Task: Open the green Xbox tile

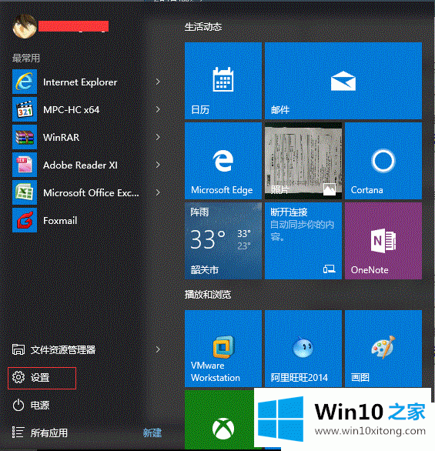Action: 219,419
